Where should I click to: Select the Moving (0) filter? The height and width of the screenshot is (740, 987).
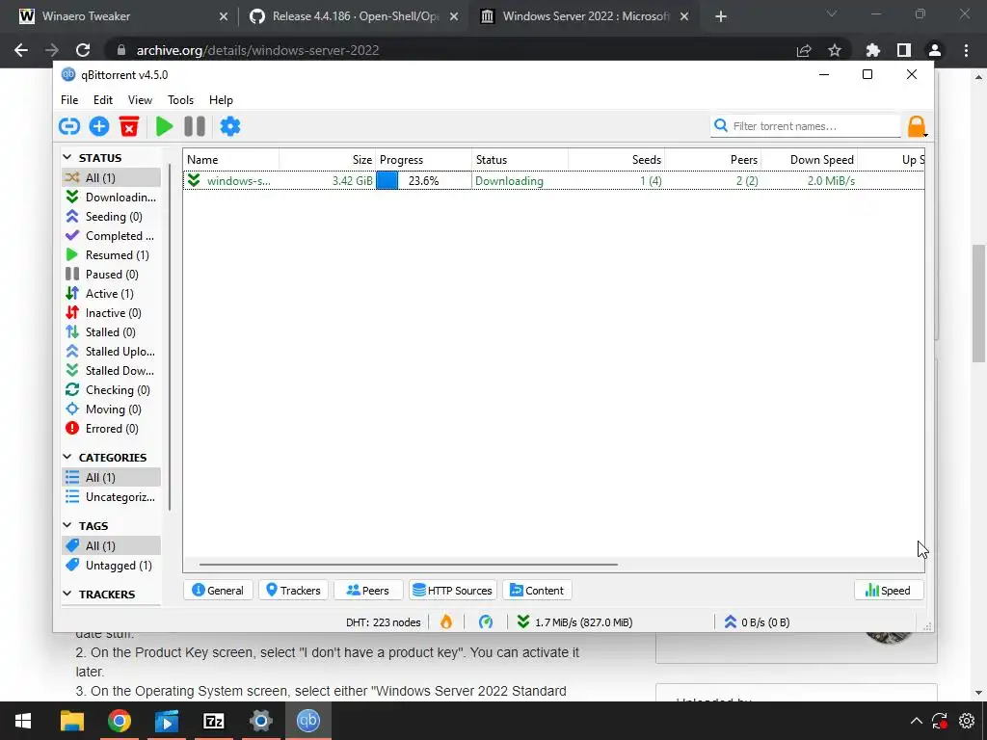click(x=112, y=410)
